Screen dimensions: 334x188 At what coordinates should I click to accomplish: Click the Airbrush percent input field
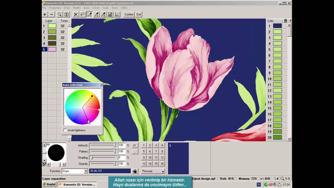click(122, 145)
